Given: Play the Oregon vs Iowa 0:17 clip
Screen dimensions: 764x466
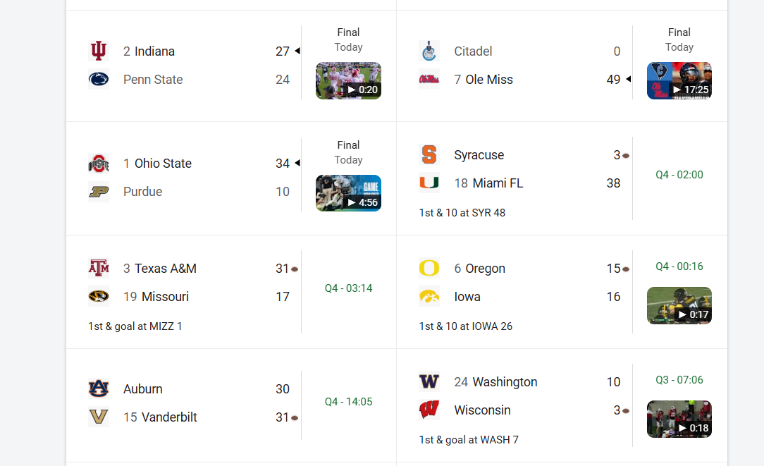Looking at the screenshot, I should [x=679, y=306].
